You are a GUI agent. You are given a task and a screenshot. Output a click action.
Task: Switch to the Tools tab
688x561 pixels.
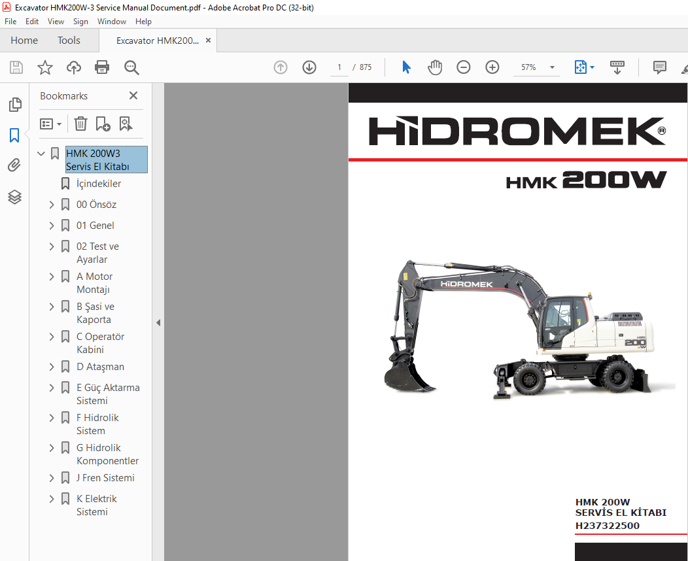pyautogui.click(x=69, y=41)
